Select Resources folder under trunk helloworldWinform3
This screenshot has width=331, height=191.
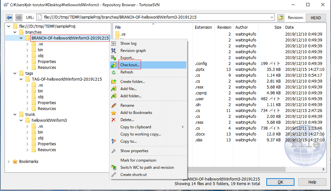[x=47, y=150]
